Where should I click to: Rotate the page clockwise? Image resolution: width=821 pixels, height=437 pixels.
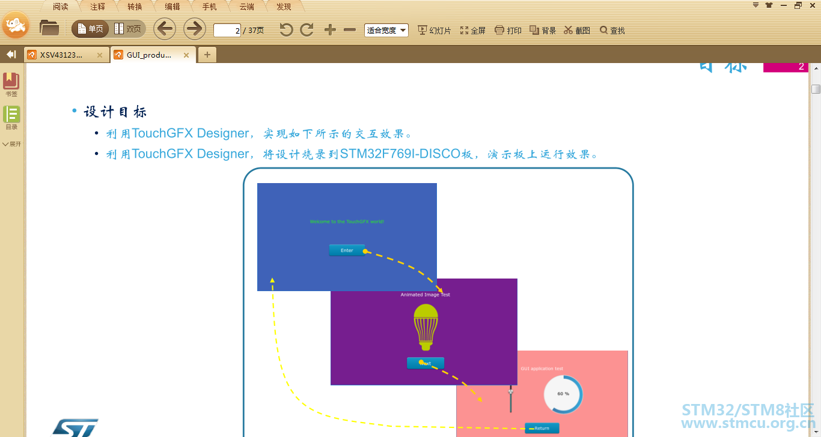coord(307,29)
